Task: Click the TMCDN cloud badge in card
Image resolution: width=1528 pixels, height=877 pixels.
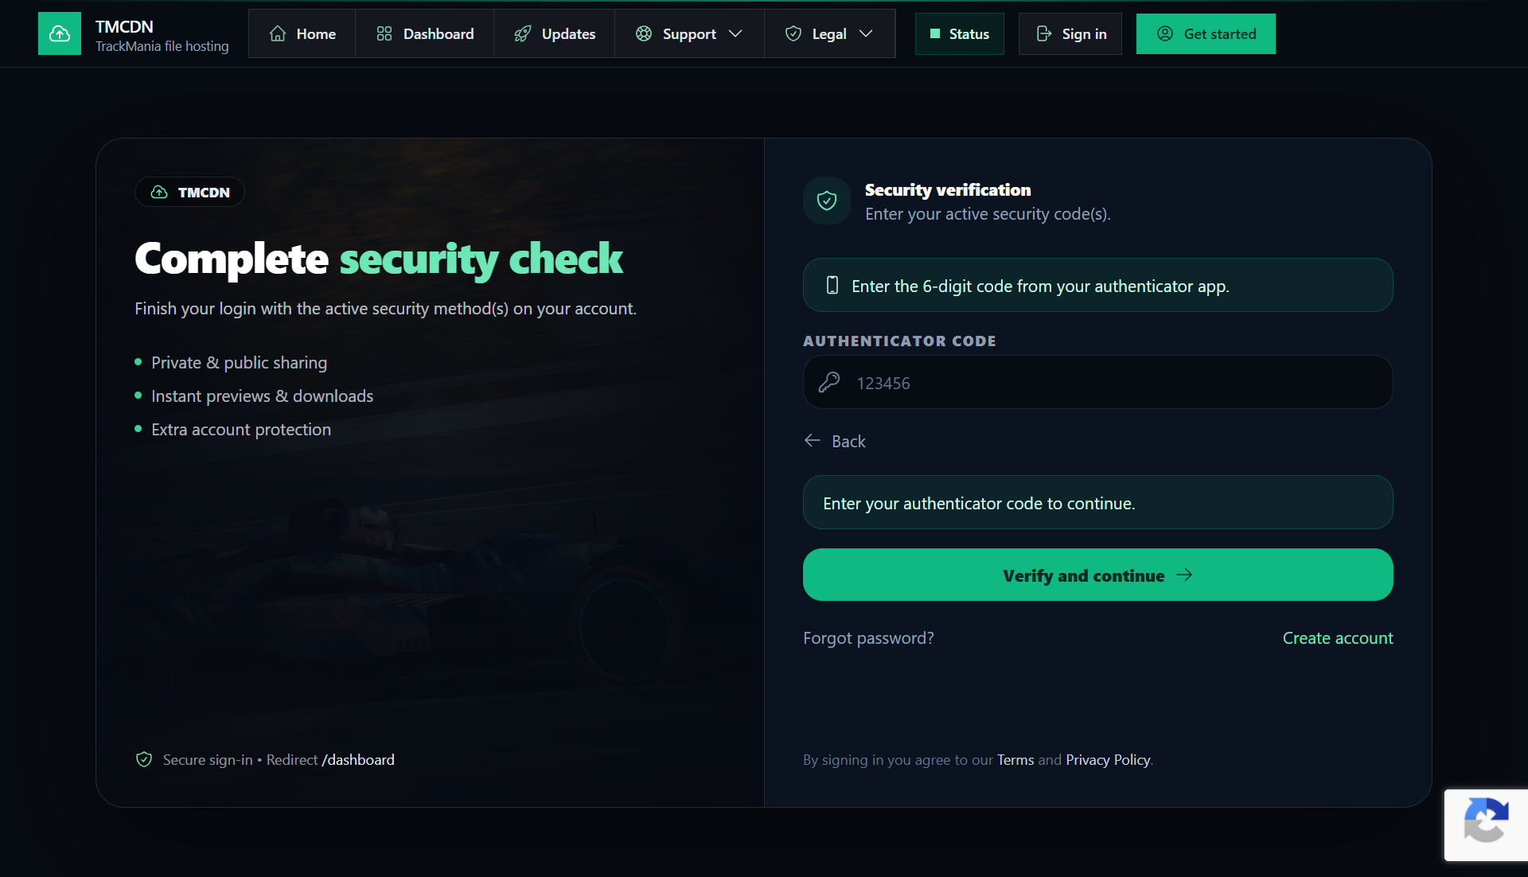Action: (x=189, y=193)
